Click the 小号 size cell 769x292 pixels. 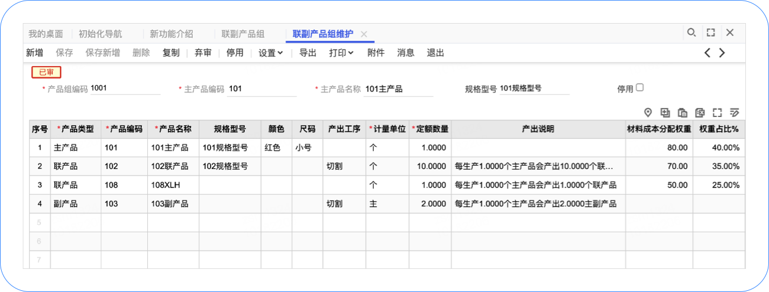point(307,148)
